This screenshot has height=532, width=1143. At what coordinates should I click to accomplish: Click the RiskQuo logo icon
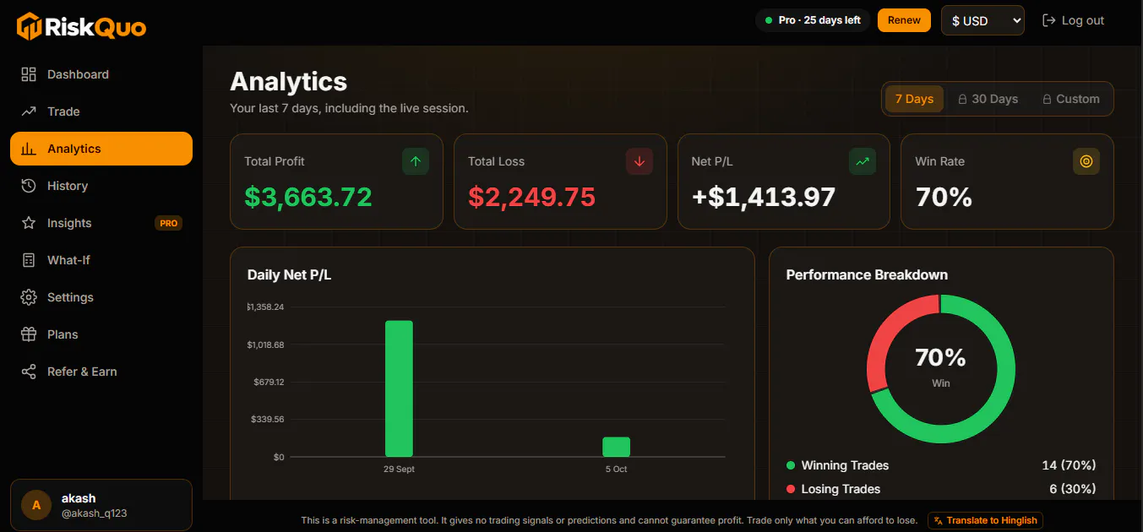tap(30, 26)
